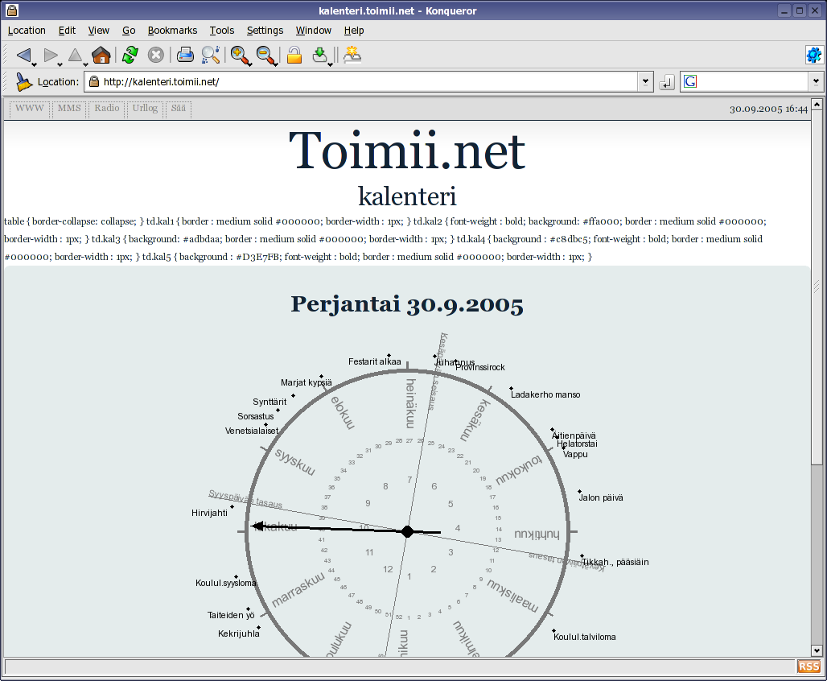Open the Go menu
This screenshot has height=681, width=827.
coord(129,31)
